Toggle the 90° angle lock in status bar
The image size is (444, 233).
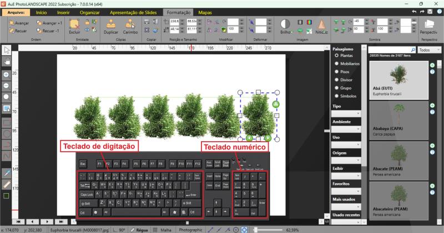pyautogui.click(x=119, y=230)
